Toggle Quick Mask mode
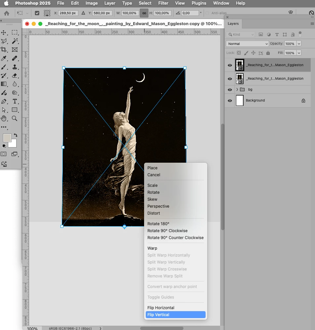The height and width of the screenshot is (330, 315). [x=4, y=154]
